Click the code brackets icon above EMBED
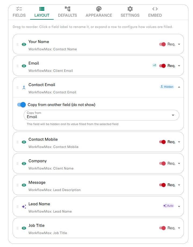Viewport: 193px width, 247px height. [x=155, y=9]
